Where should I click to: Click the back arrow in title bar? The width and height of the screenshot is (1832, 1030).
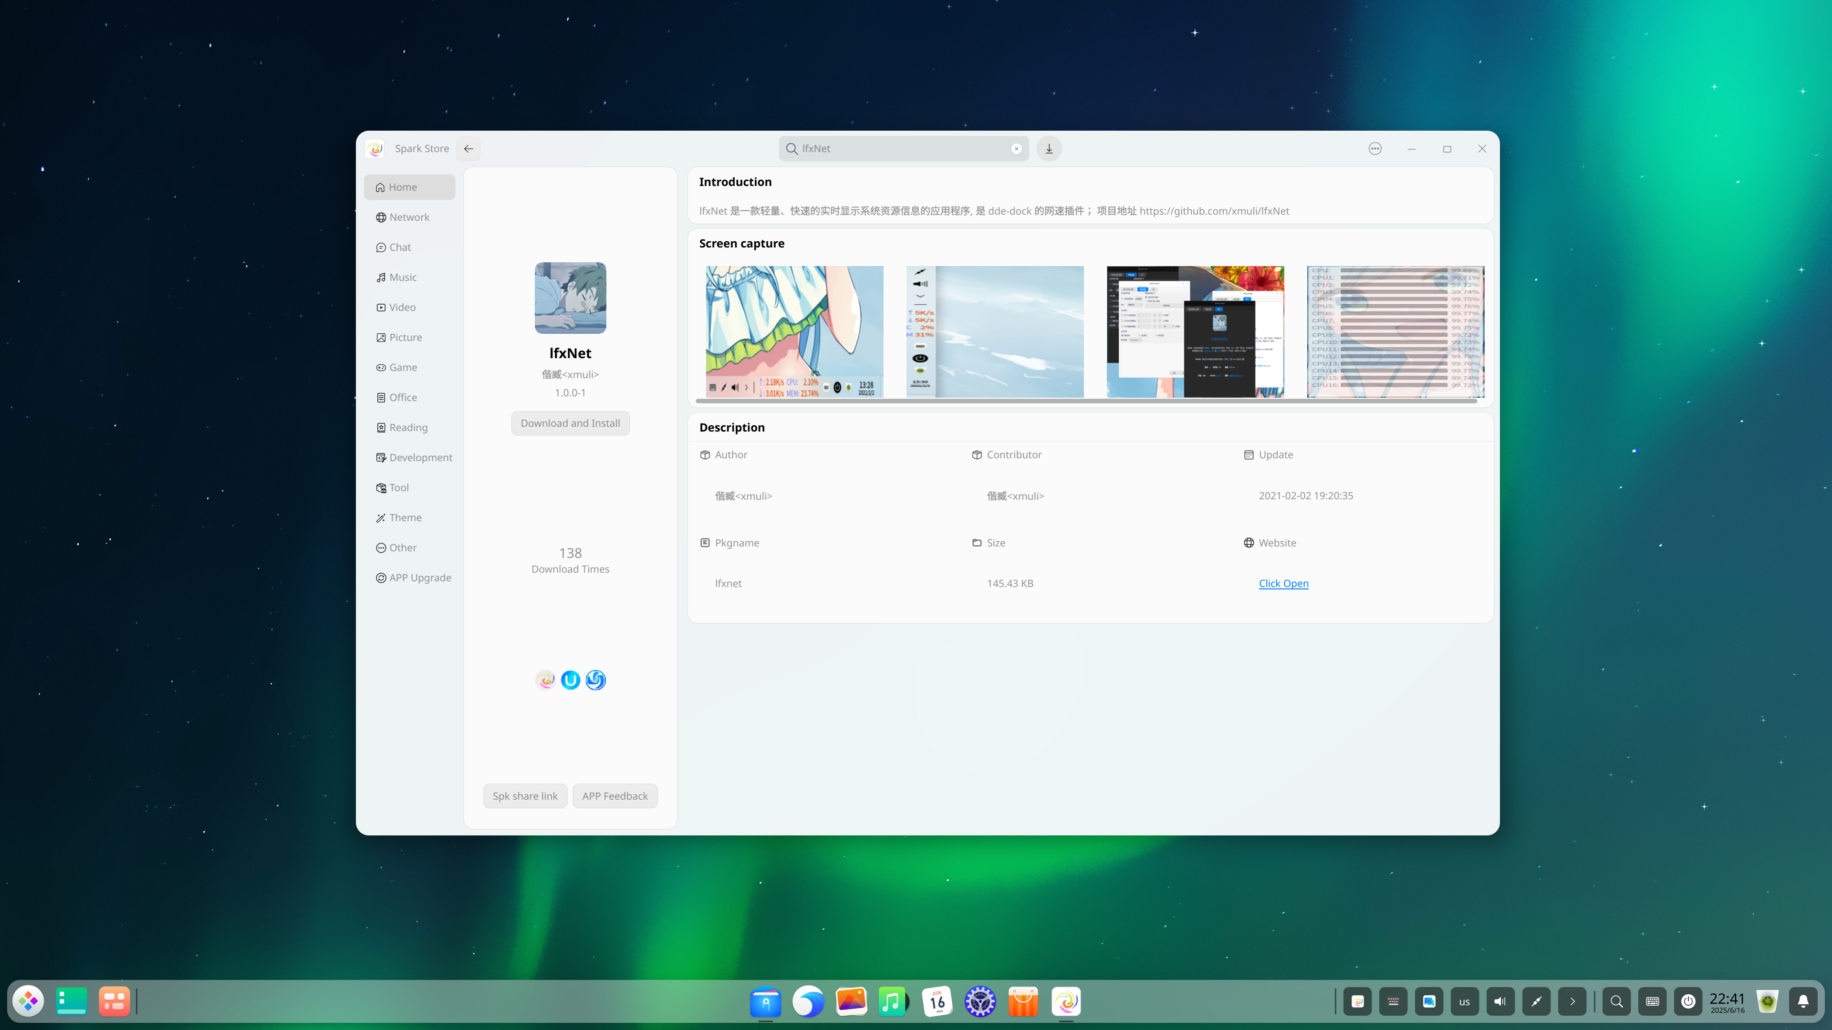point(468,149)
